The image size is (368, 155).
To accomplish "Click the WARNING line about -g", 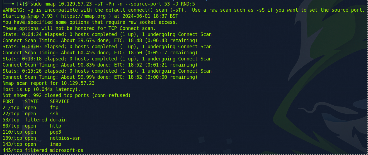I will click(184, 10).
